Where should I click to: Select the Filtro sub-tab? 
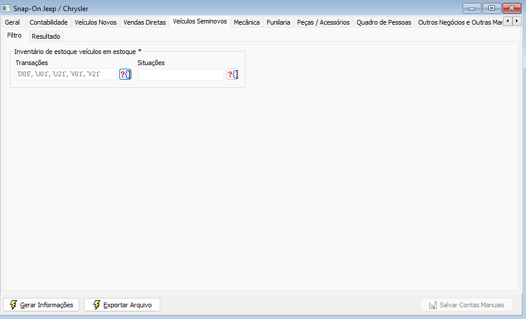coord(15,35)
